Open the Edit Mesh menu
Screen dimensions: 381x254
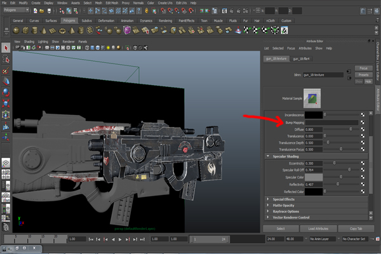point(112,3)
